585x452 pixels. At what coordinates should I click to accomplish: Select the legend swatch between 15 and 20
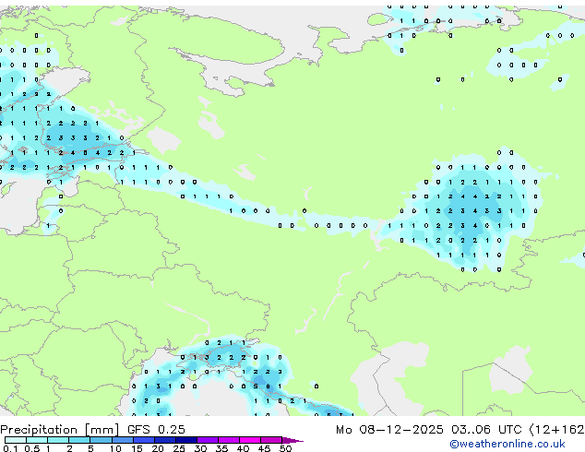[144, 440]
